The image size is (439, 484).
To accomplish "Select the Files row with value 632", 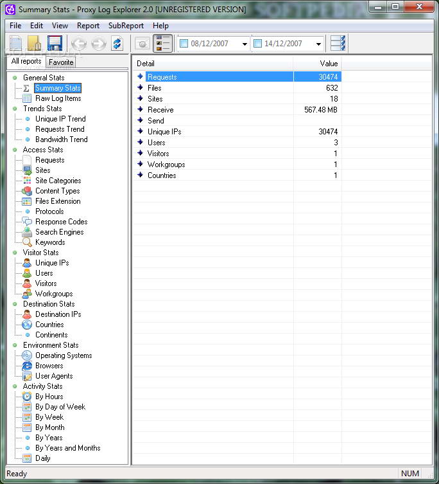I will click(237, 88).
